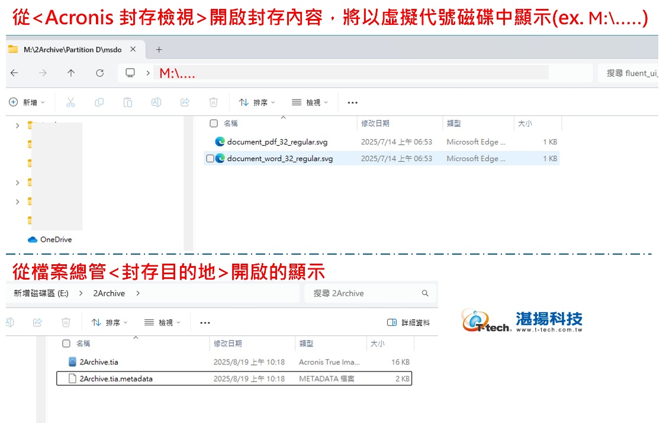This screenshot has width=666, height=423.
Task: Expand the navigation tree item just above the lowest chevron
Action: [x=17, y=183]
